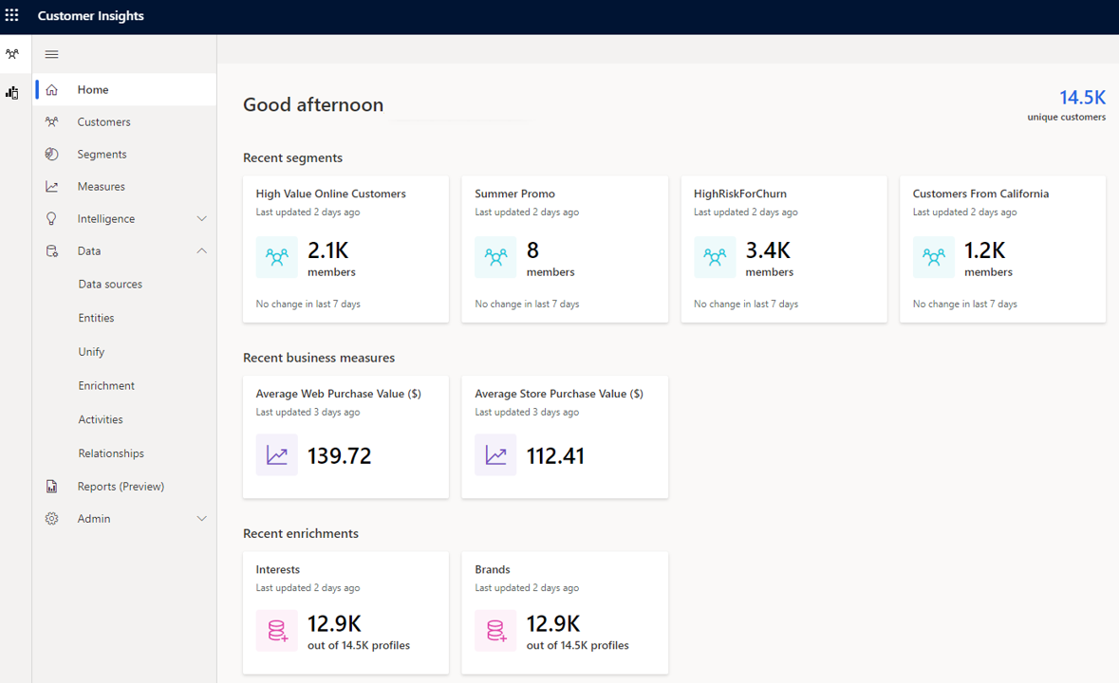This screenshot has height=683, width=1119.
Task: Select the Audience insights icon in left rail
Action: pyautogui.click(x=13, y=54)
